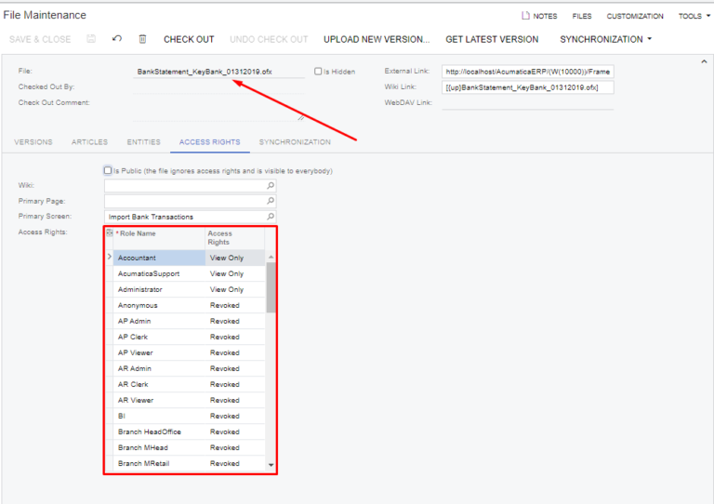The image size is (714, 504).
Task: Open the Primary Screen lookup magnifier
Action: (271, 217)
